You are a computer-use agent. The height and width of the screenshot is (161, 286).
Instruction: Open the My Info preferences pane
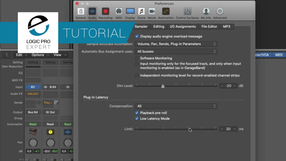(x=206, y=13)
